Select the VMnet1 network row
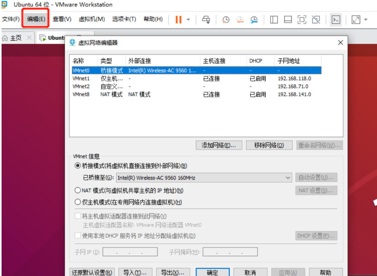Screen dimensions: 377x276 [197, 78]
